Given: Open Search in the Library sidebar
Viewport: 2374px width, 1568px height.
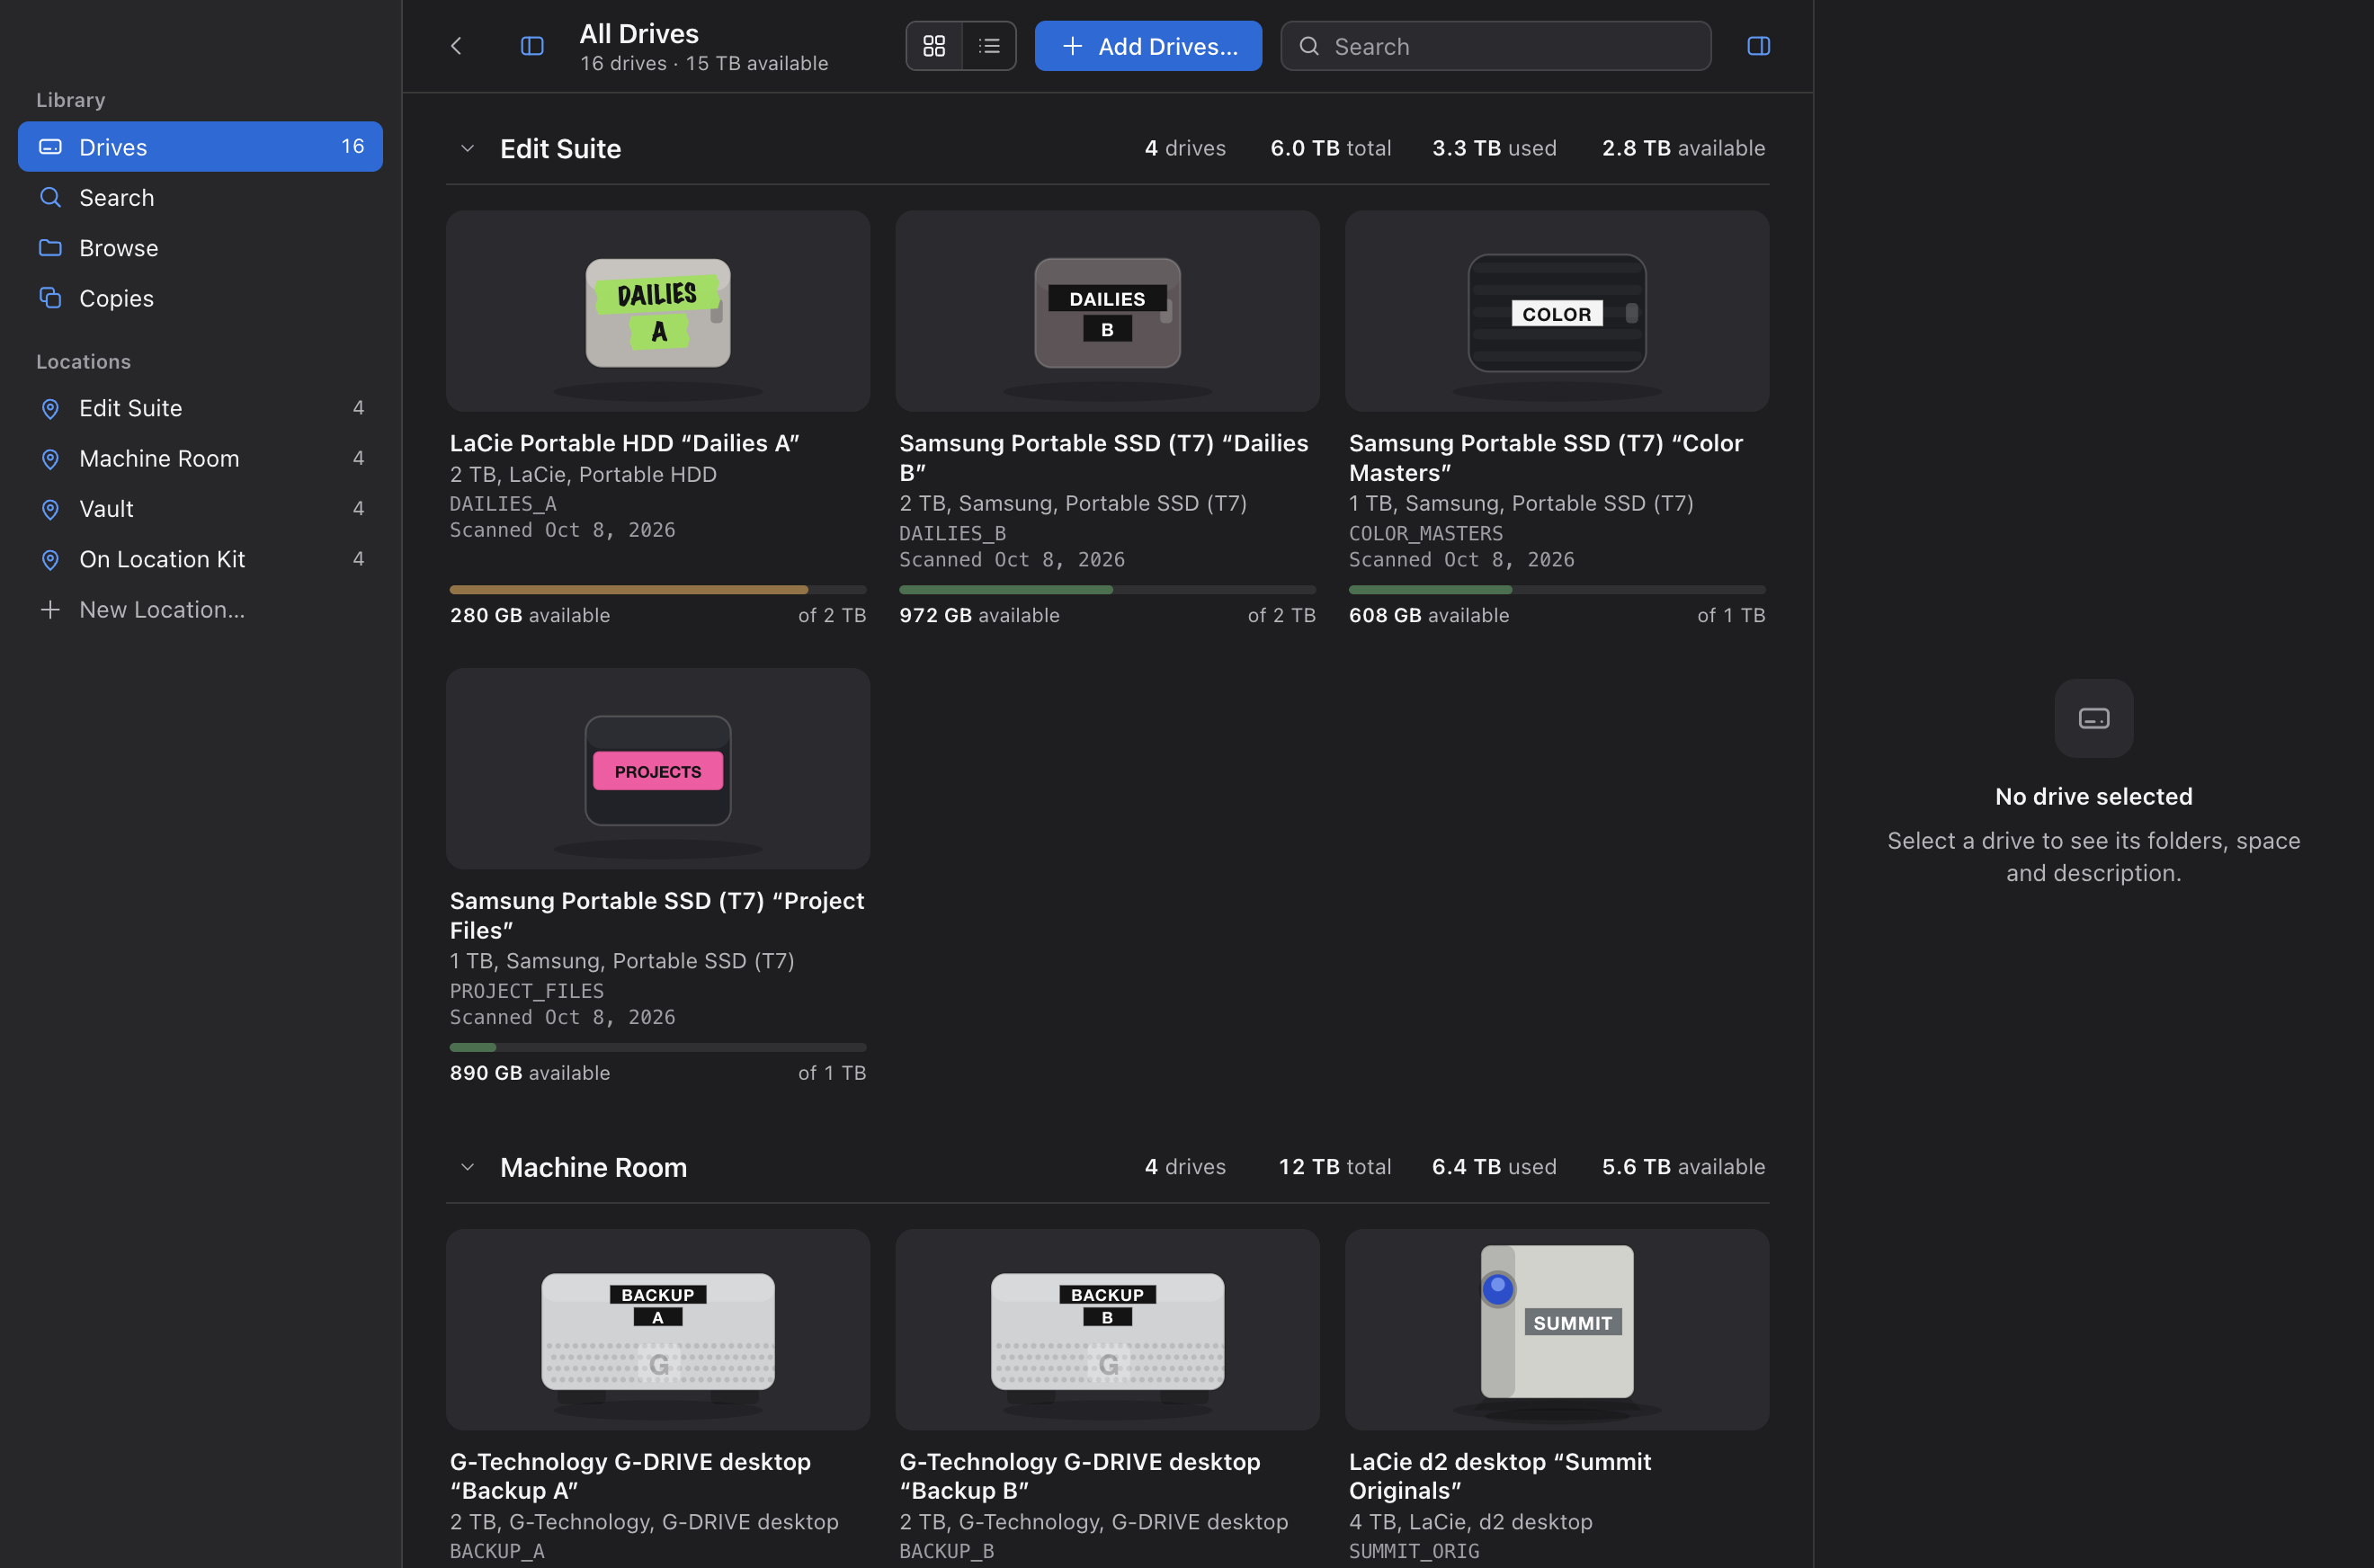Looking at the screenshot, I should (x=200, y=197).
